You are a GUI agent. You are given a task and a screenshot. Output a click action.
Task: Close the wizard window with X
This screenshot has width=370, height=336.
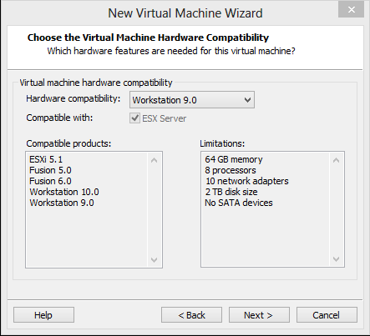click(x=351, y=10)
